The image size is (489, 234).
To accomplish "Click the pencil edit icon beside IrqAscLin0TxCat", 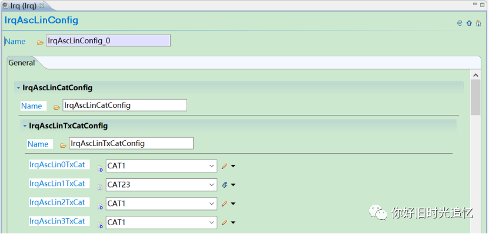I will point(224,166).
